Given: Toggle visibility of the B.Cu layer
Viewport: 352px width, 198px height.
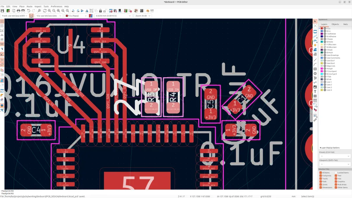Looking at the screenshot, I should pyautogui.click(x=325, y=31).
